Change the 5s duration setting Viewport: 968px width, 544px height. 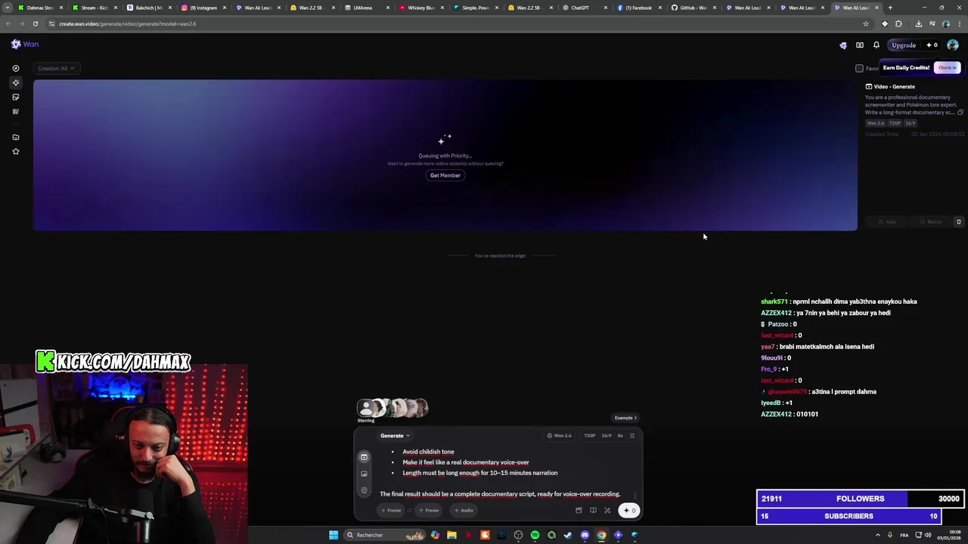pos(620,436)
